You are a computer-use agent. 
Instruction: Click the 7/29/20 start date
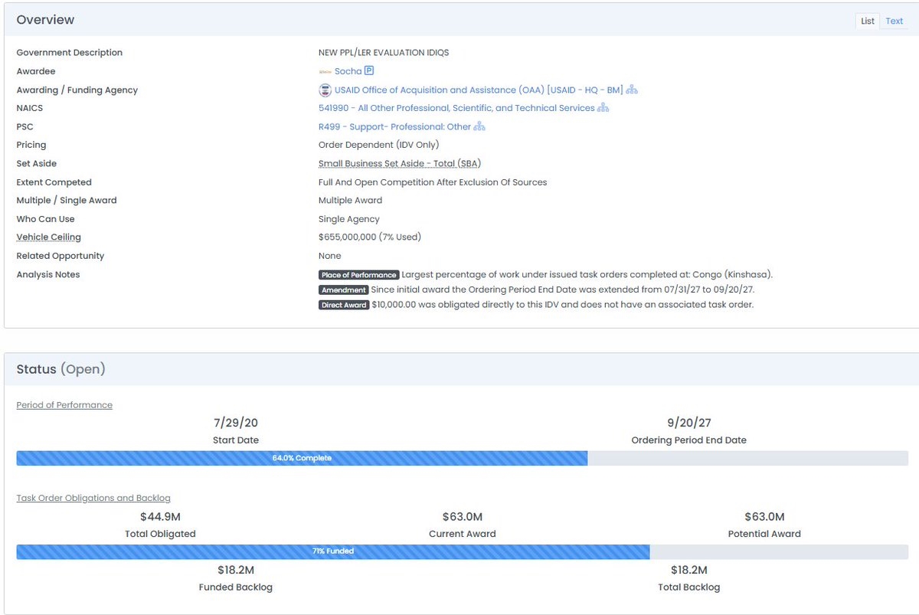point(236,423)
